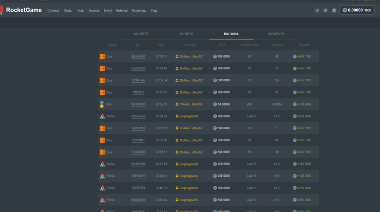Open the Stats menu item
This screenshot has height=212, width=380.
tap(68, 11)
